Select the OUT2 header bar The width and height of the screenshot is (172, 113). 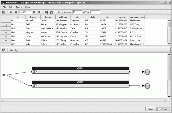[81, 82]
